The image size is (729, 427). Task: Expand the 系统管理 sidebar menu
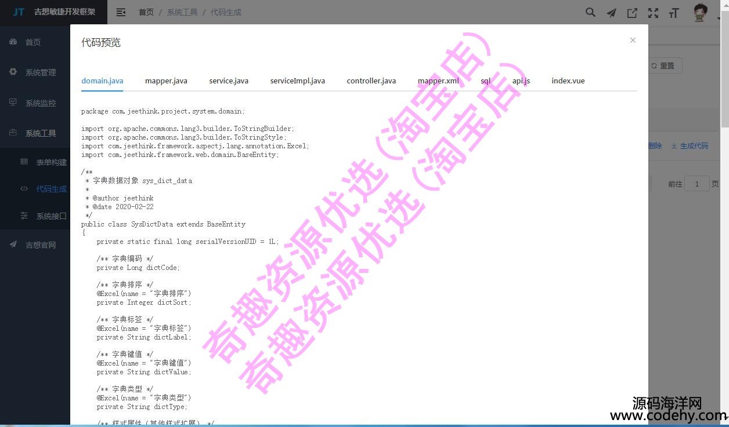pos(40,72)
